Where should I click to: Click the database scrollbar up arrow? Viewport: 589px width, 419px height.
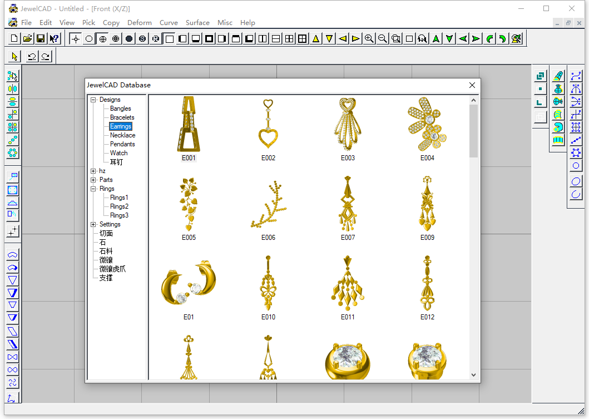pos(473,100)
